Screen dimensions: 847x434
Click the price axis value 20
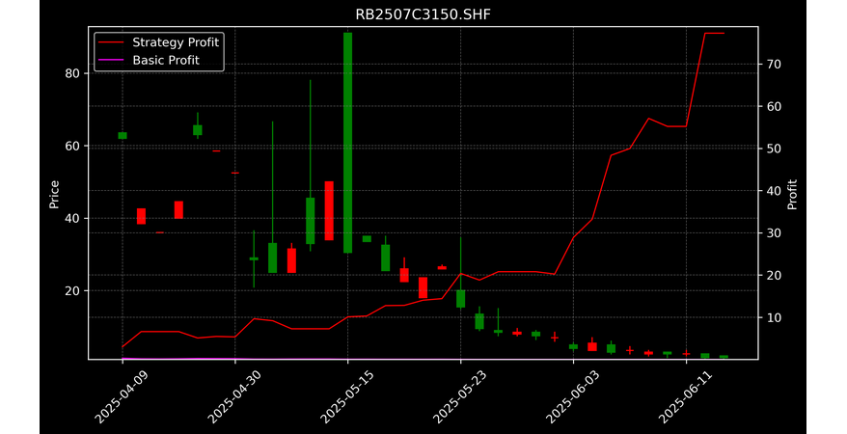click(x=73, y=291)
